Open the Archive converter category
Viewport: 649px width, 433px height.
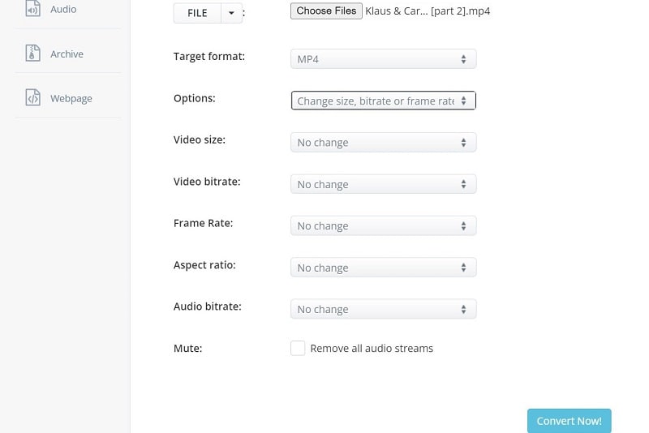(67, 54)
